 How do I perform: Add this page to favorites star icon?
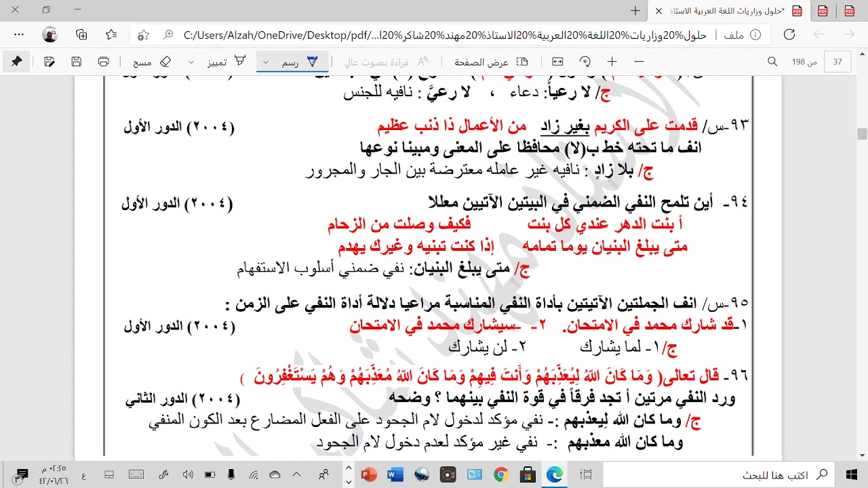(x=143, y=35)
